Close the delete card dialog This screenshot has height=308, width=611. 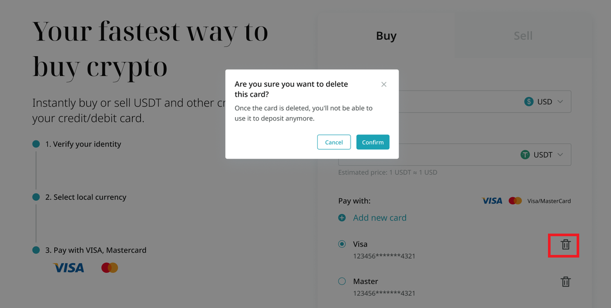click(x=384, y=84)
